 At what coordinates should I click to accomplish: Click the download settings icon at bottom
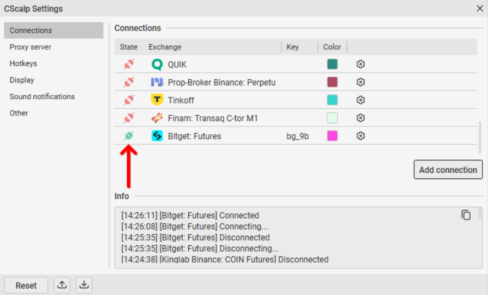pos(84,285)
